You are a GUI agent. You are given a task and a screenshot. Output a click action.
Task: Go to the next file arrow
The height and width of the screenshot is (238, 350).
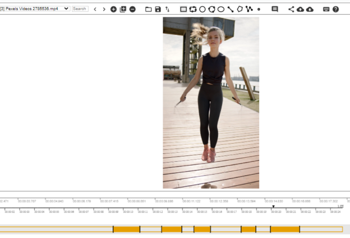[104, 9]
